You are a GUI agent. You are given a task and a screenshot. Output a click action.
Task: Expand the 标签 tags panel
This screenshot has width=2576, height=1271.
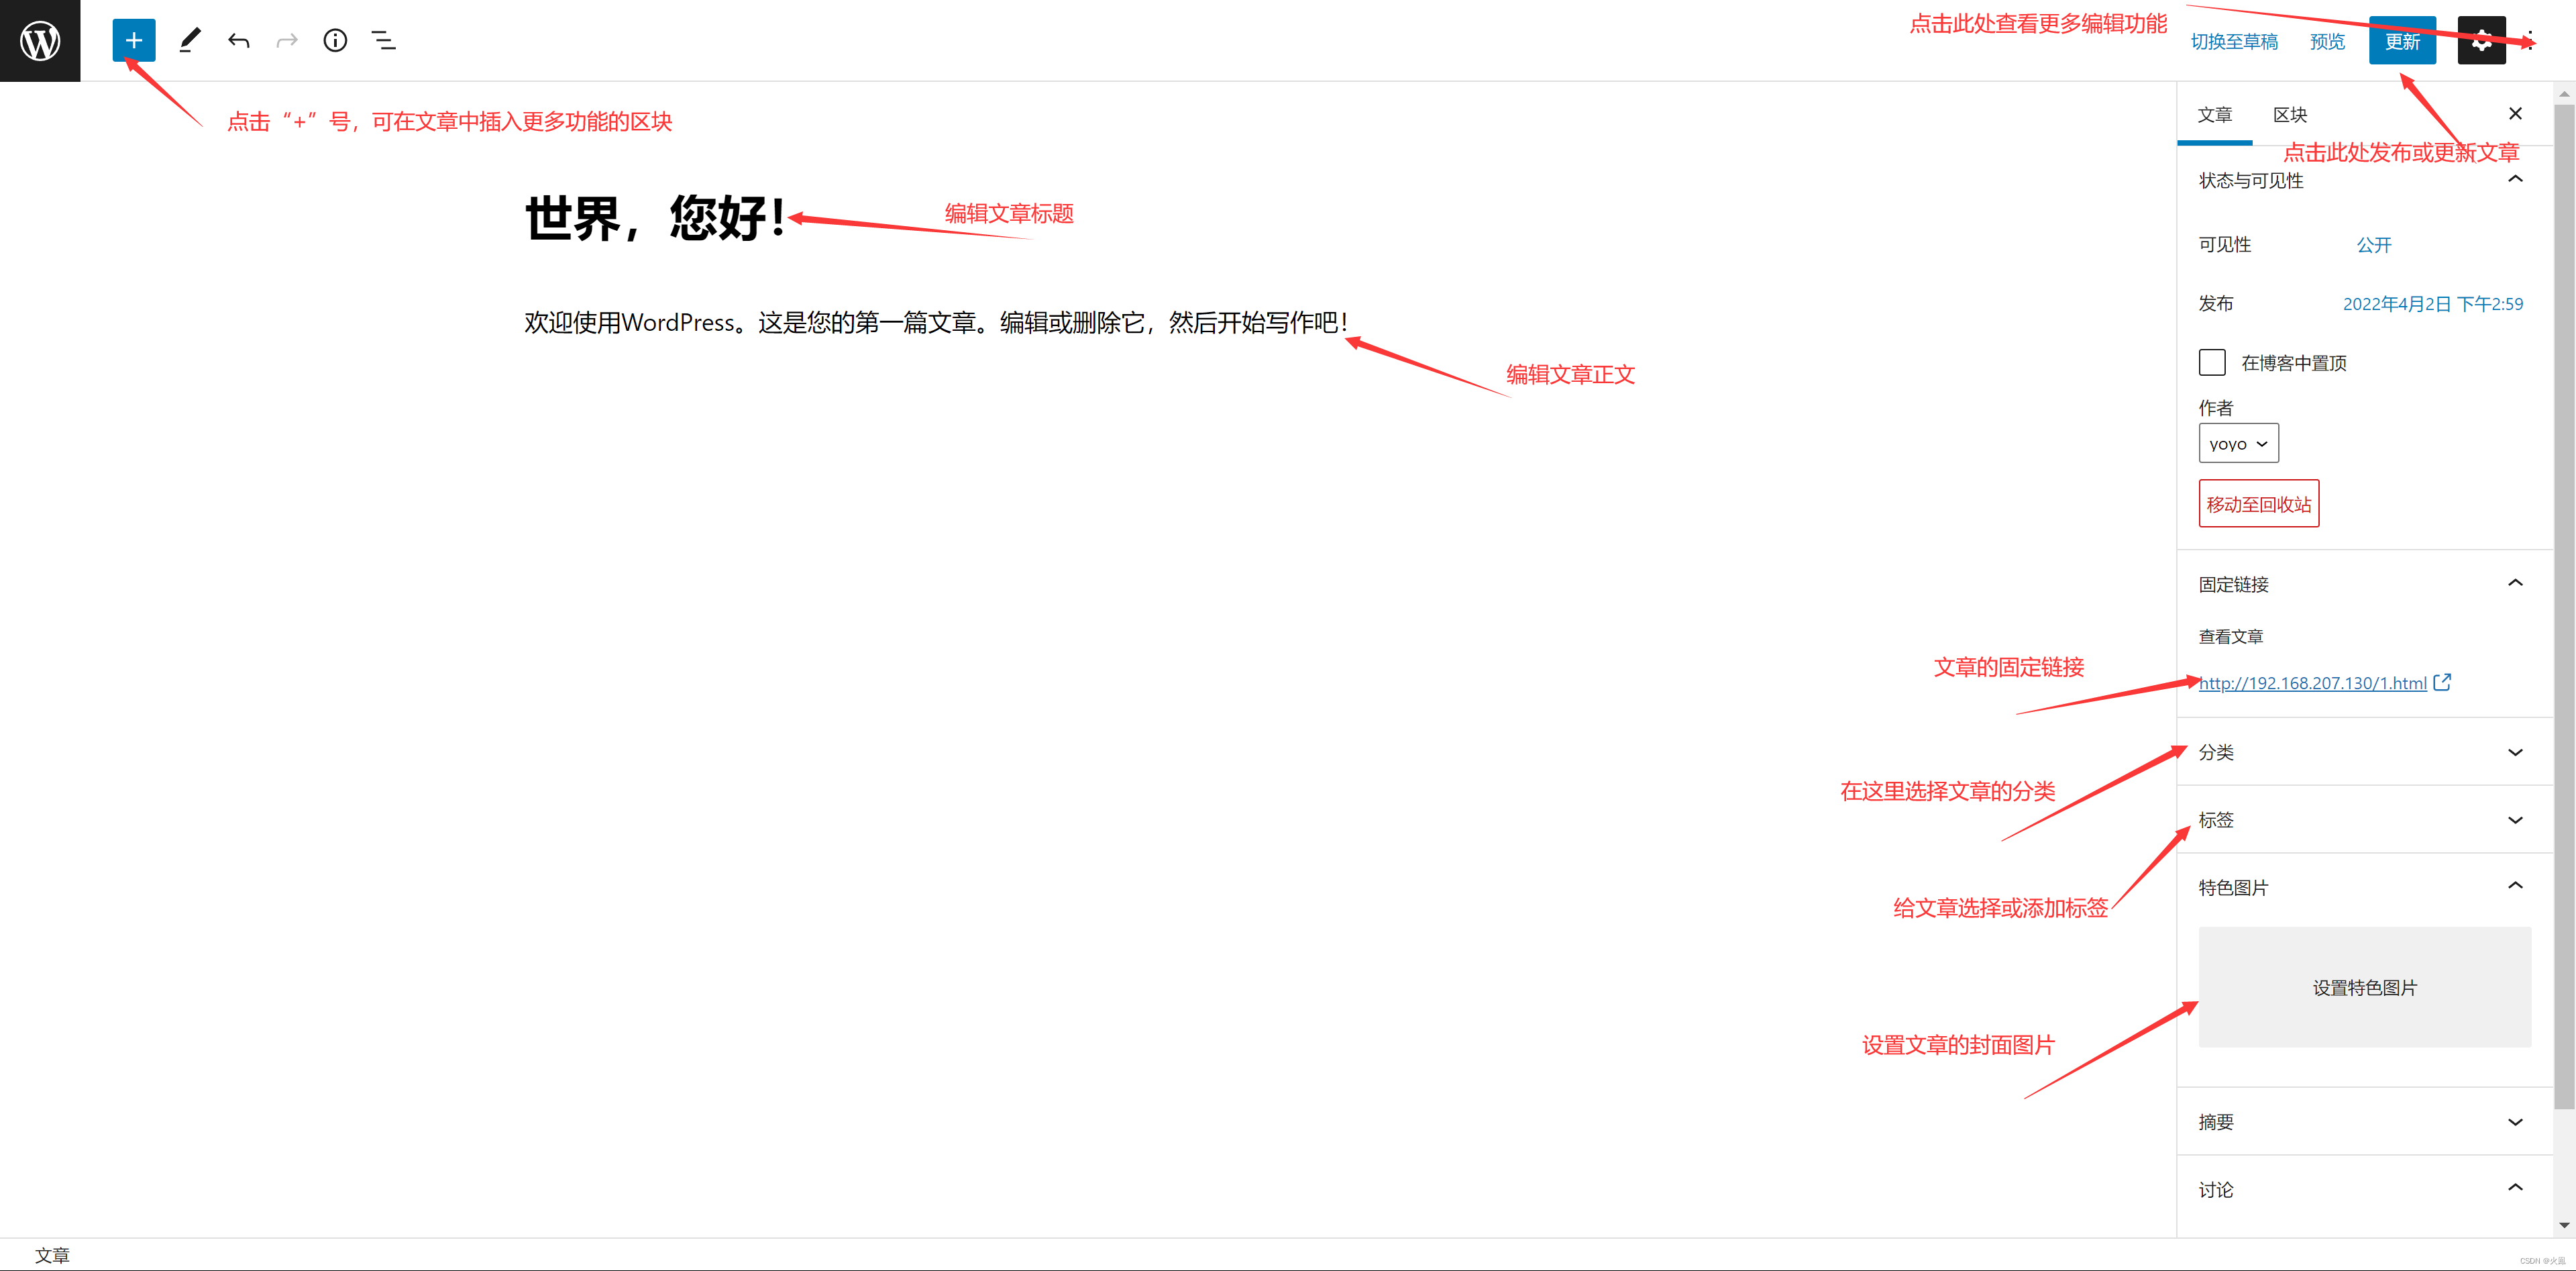pyautogui.click(x=2365, y=820)
